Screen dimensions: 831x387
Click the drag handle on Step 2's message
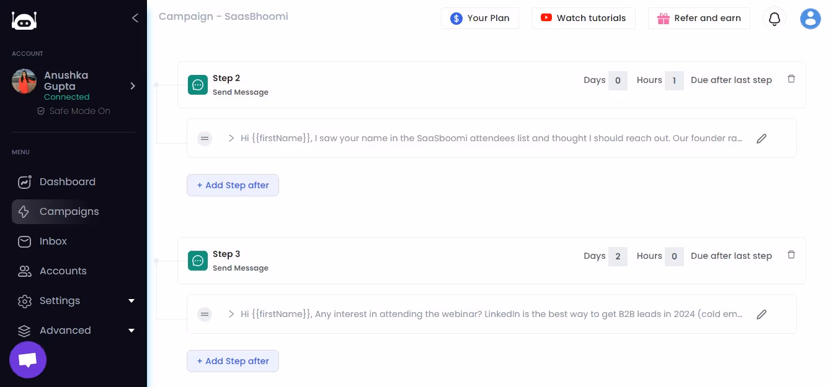point(205,138)
